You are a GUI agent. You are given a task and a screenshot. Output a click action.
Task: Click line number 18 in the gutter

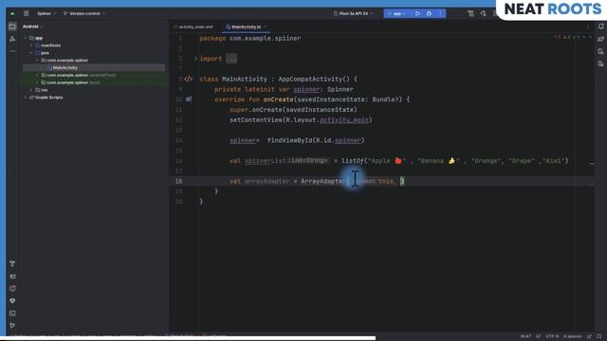(x=178, y=181)
